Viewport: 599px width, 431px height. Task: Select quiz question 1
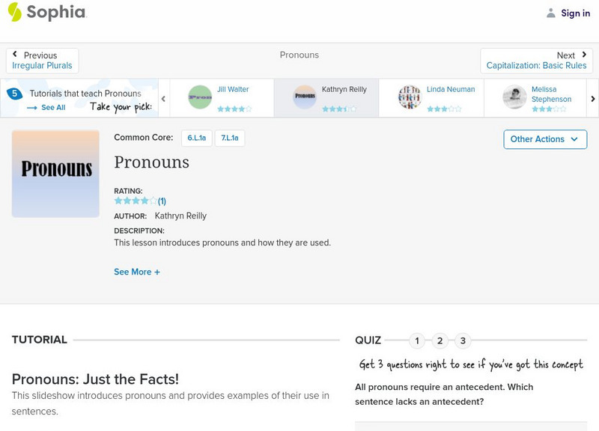tap(417, 341)
